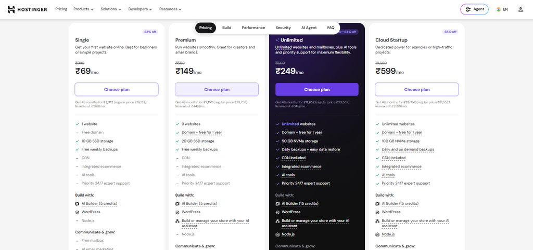Click the AI assistant store icon in Unlimited plan

point(277,221)
